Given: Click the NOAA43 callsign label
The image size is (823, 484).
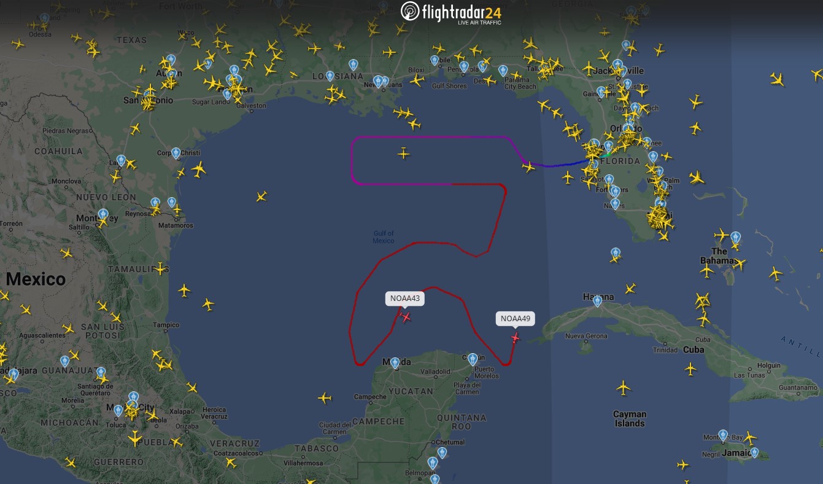Looking at the screenshot, I should tap(405, 299).
